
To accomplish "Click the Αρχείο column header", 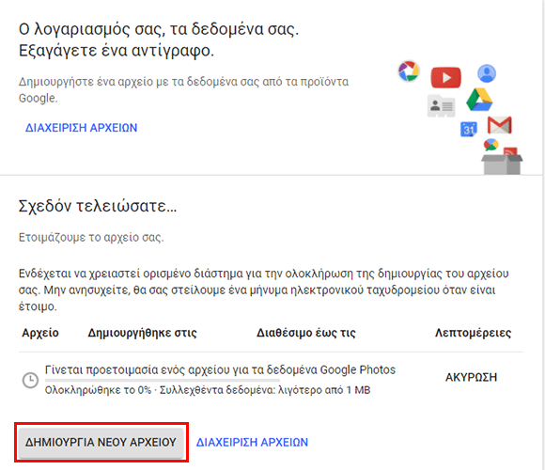I will pos(40,333).
